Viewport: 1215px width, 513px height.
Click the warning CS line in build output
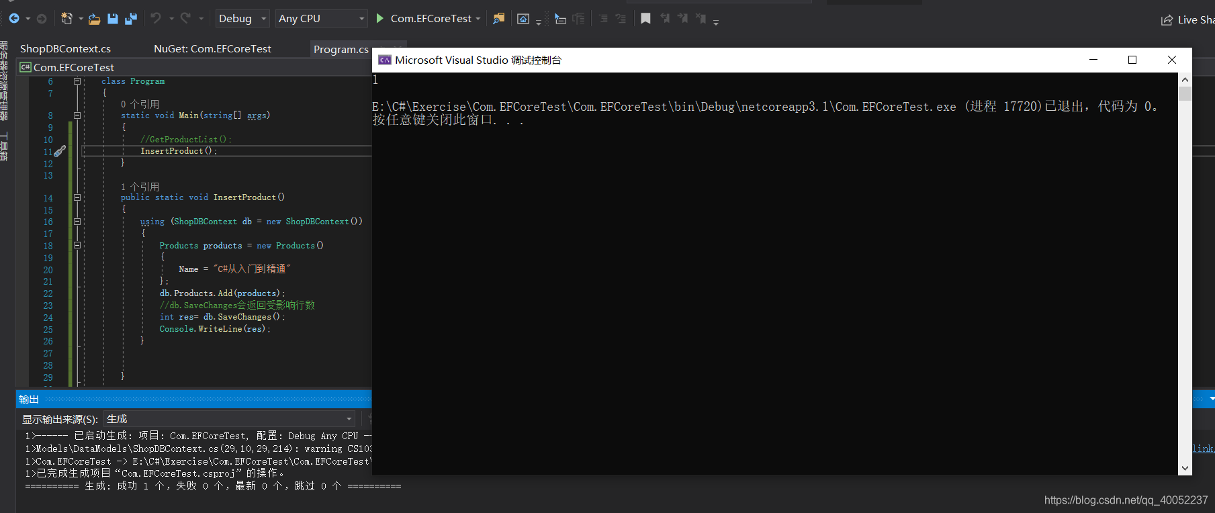199,449
